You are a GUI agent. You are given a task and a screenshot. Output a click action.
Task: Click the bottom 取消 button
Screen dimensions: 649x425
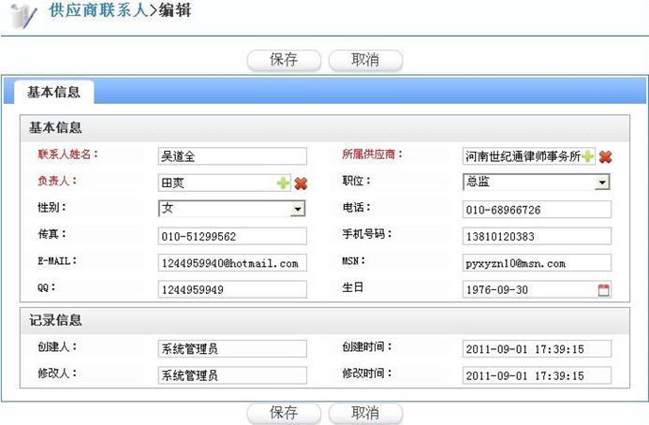[365, 413]
